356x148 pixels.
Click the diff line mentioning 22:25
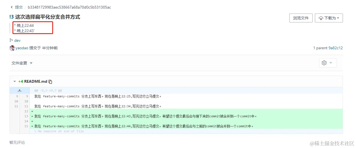[186, 96]
